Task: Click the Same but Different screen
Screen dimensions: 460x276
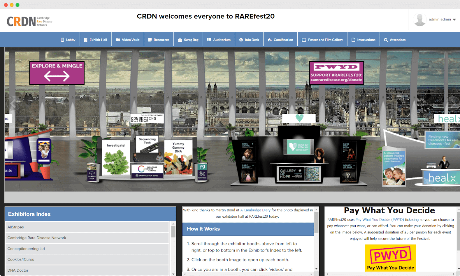Action: (x=299, y=147)
